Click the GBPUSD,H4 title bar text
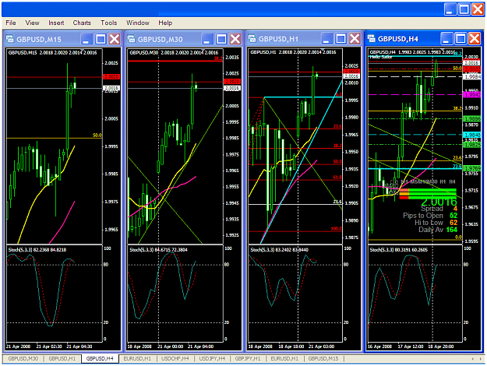The width and height of the screenshot is (487, 366). pos(398,39)
